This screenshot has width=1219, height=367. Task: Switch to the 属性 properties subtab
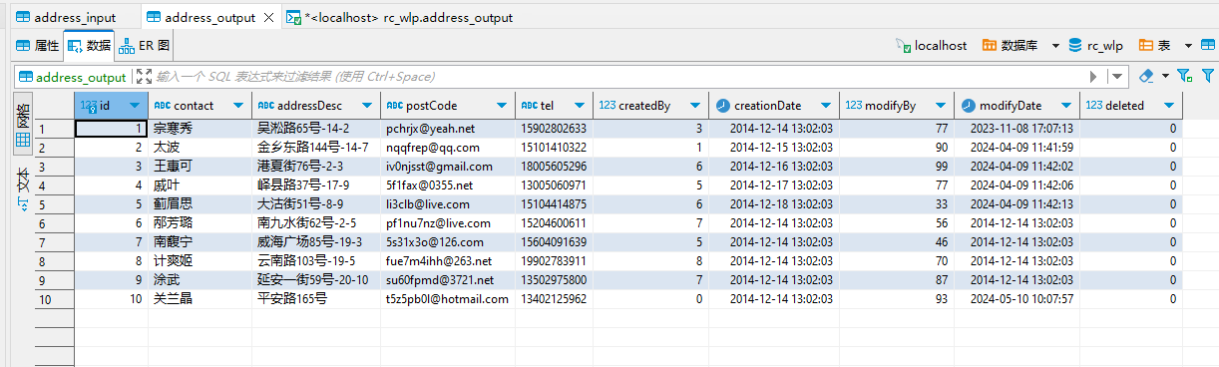38,46
